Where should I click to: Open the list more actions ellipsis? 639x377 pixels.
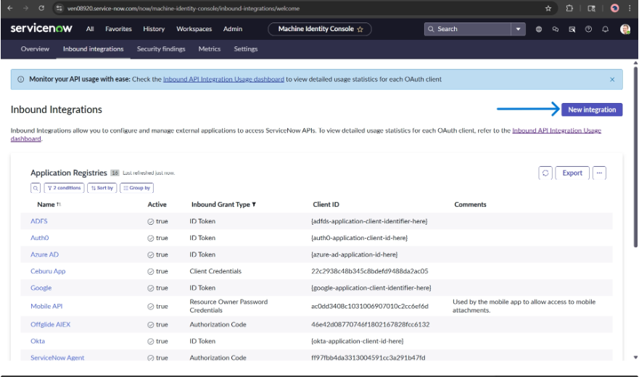(599, 173)
